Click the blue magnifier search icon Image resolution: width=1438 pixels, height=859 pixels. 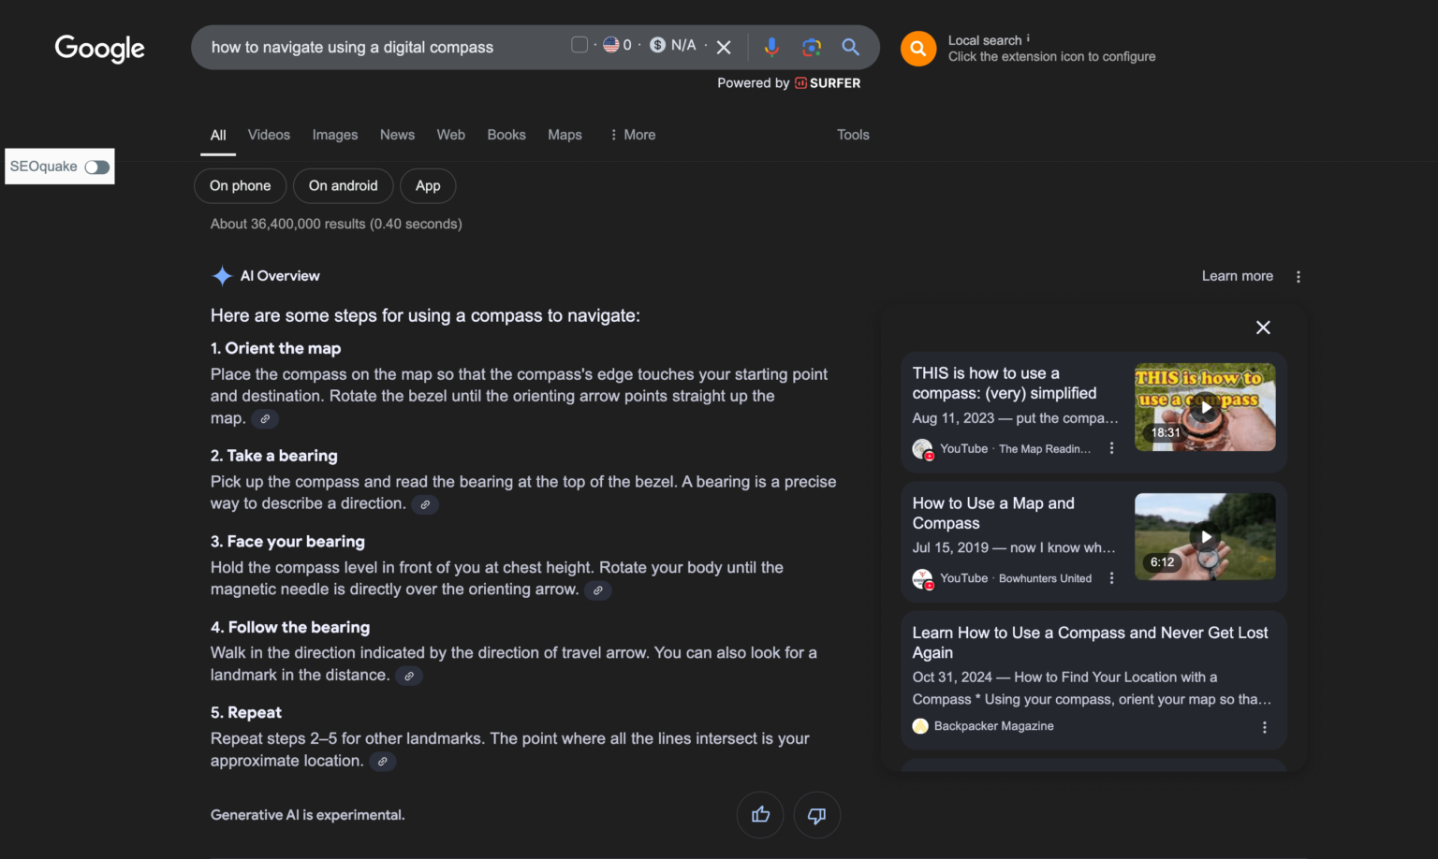coord(850,47)
